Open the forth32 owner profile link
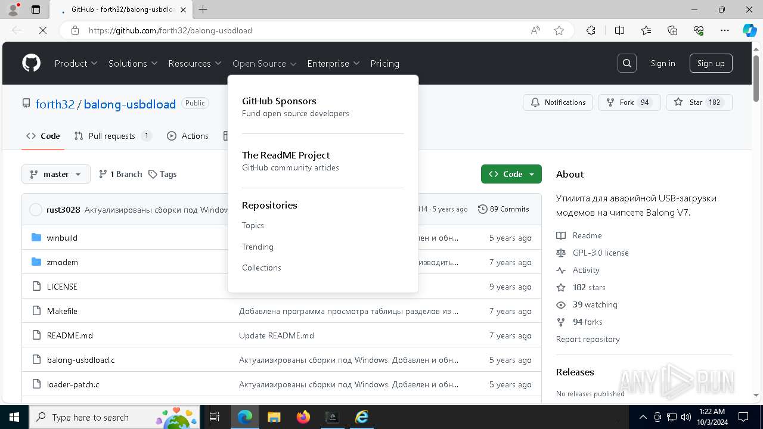 point(55,104)
